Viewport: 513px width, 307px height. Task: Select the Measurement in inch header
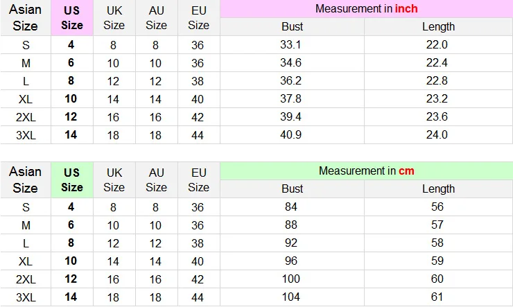(x=367, y=8)
